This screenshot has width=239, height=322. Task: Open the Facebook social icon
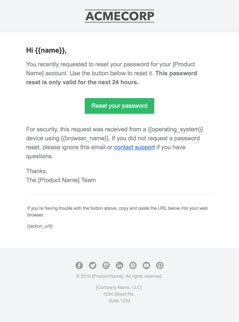pyautogui.click(x=79, y=265)
